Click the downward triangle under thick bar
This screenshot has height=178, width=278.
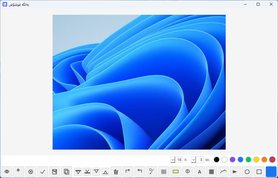(x=78, y=172)
